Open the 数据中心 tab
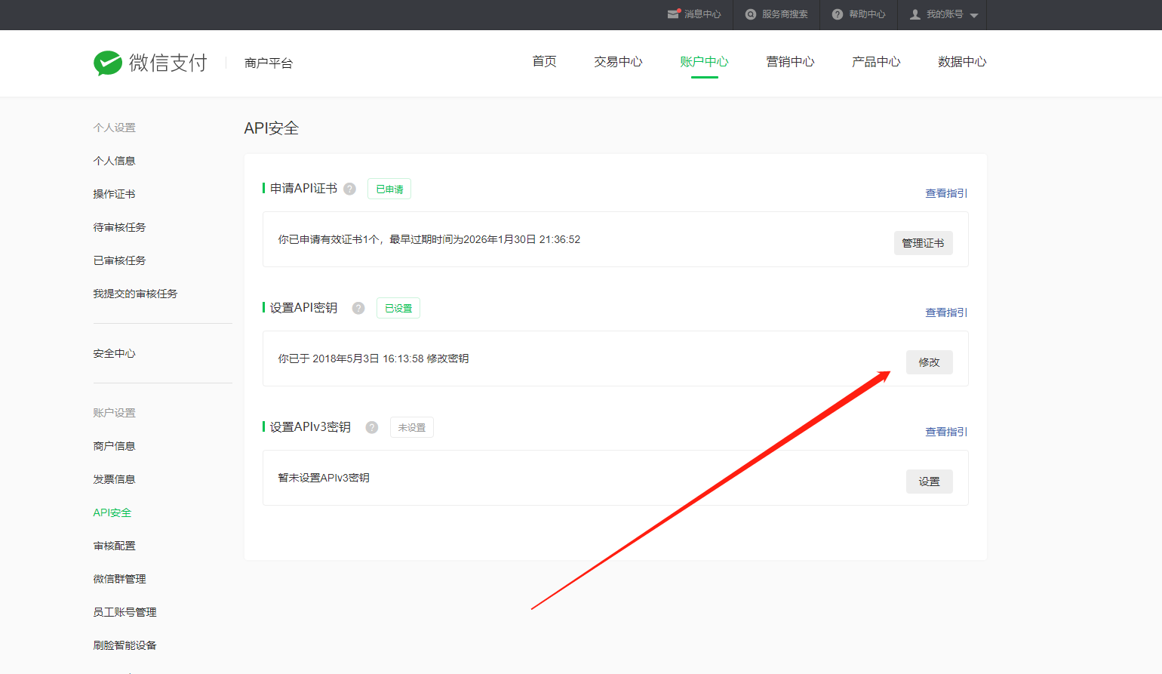This screenshot has height=674, width=1162. [963, 62]
